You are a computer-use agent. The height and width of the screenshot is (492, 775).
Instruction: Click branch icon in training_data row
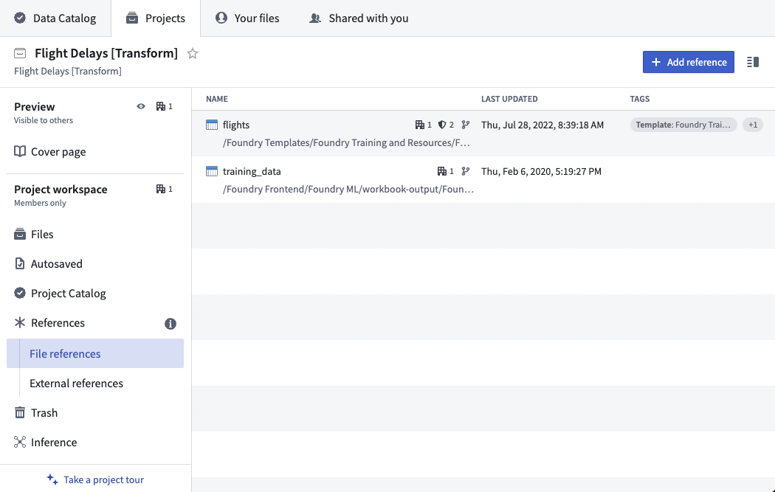[x=466, y=171]
